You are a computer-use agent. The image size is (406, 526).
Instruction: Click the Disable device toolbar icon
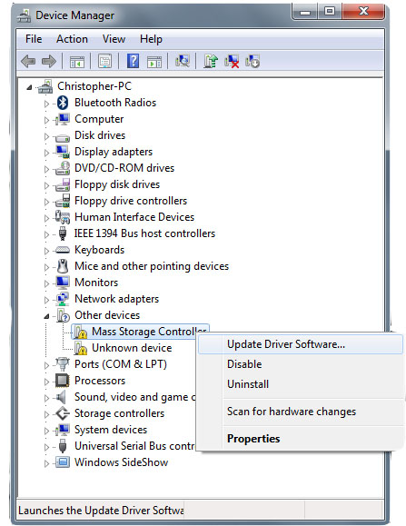pyautogui.click(x=253, y=62)
